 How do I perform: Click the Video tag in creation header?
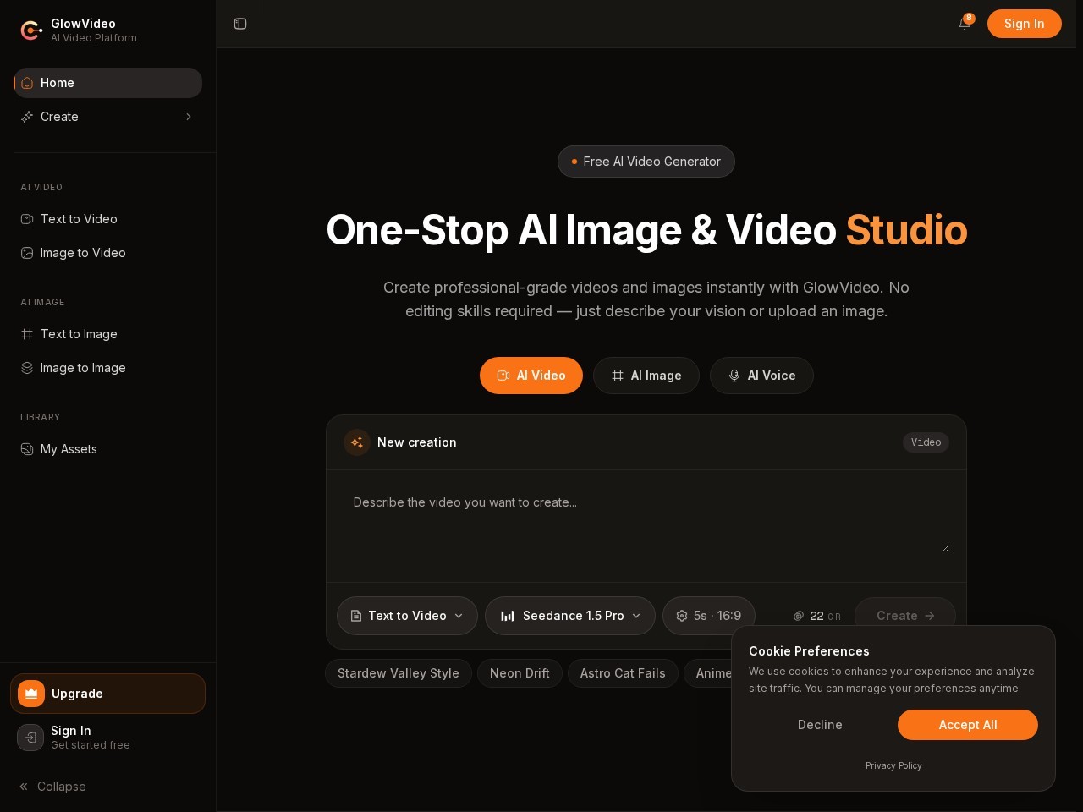coord(926,442)
